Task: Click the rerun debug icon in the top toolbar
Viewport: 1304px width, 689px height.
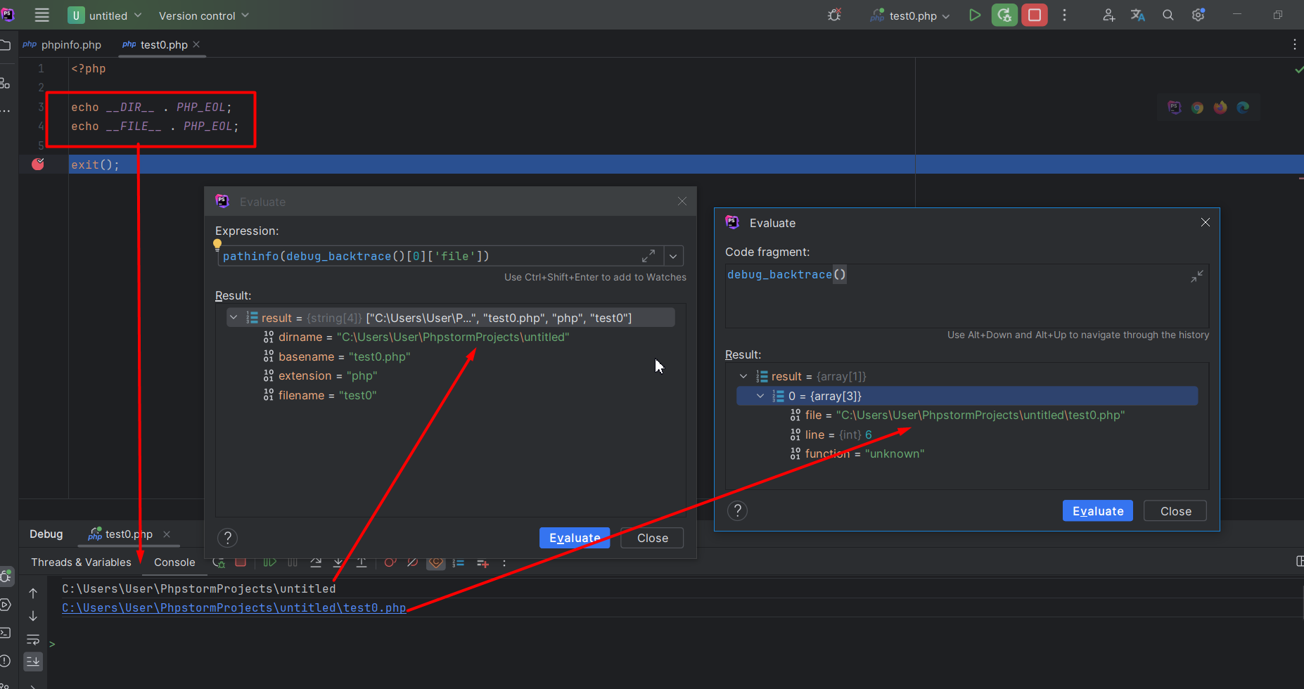Action: pos(1004,15)
